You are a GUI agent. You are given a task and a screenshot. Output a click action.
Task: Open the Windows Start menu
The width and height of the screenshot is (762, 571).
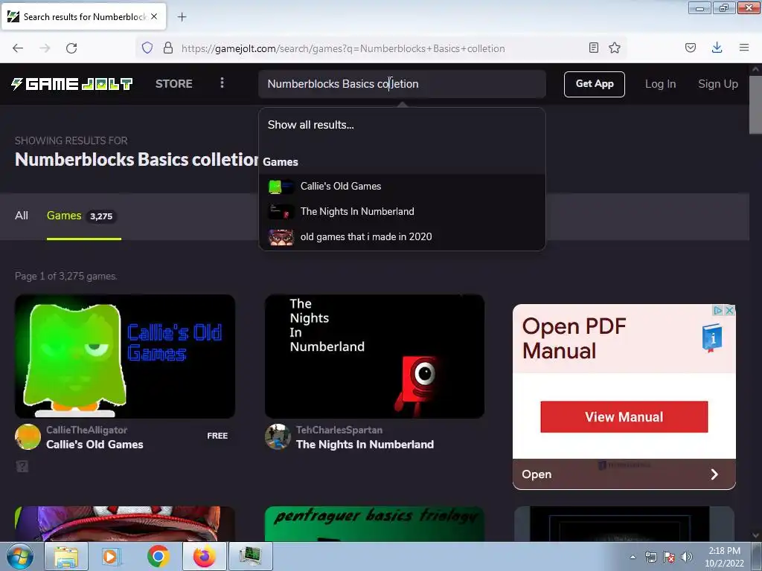pyautogui.click(x=19, y=556)
